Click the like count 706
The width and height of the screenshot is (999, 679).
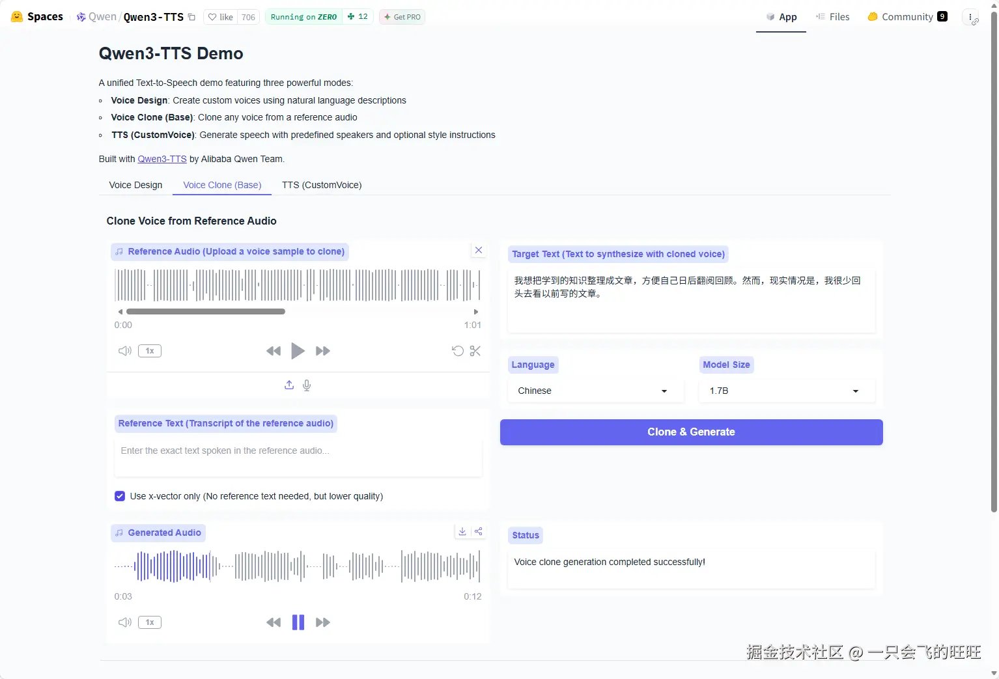[x=248, y=17]
